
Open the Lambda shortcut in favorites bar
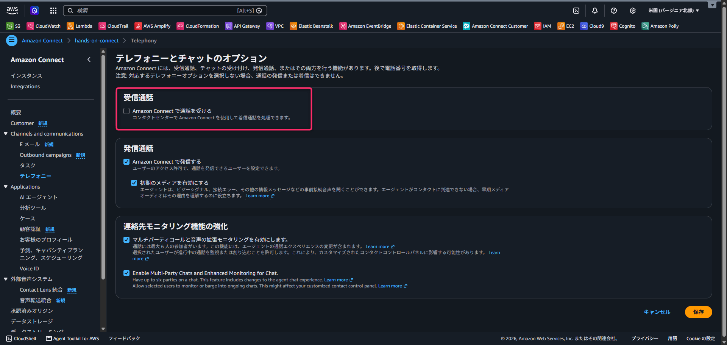click(x=80, y=26)
